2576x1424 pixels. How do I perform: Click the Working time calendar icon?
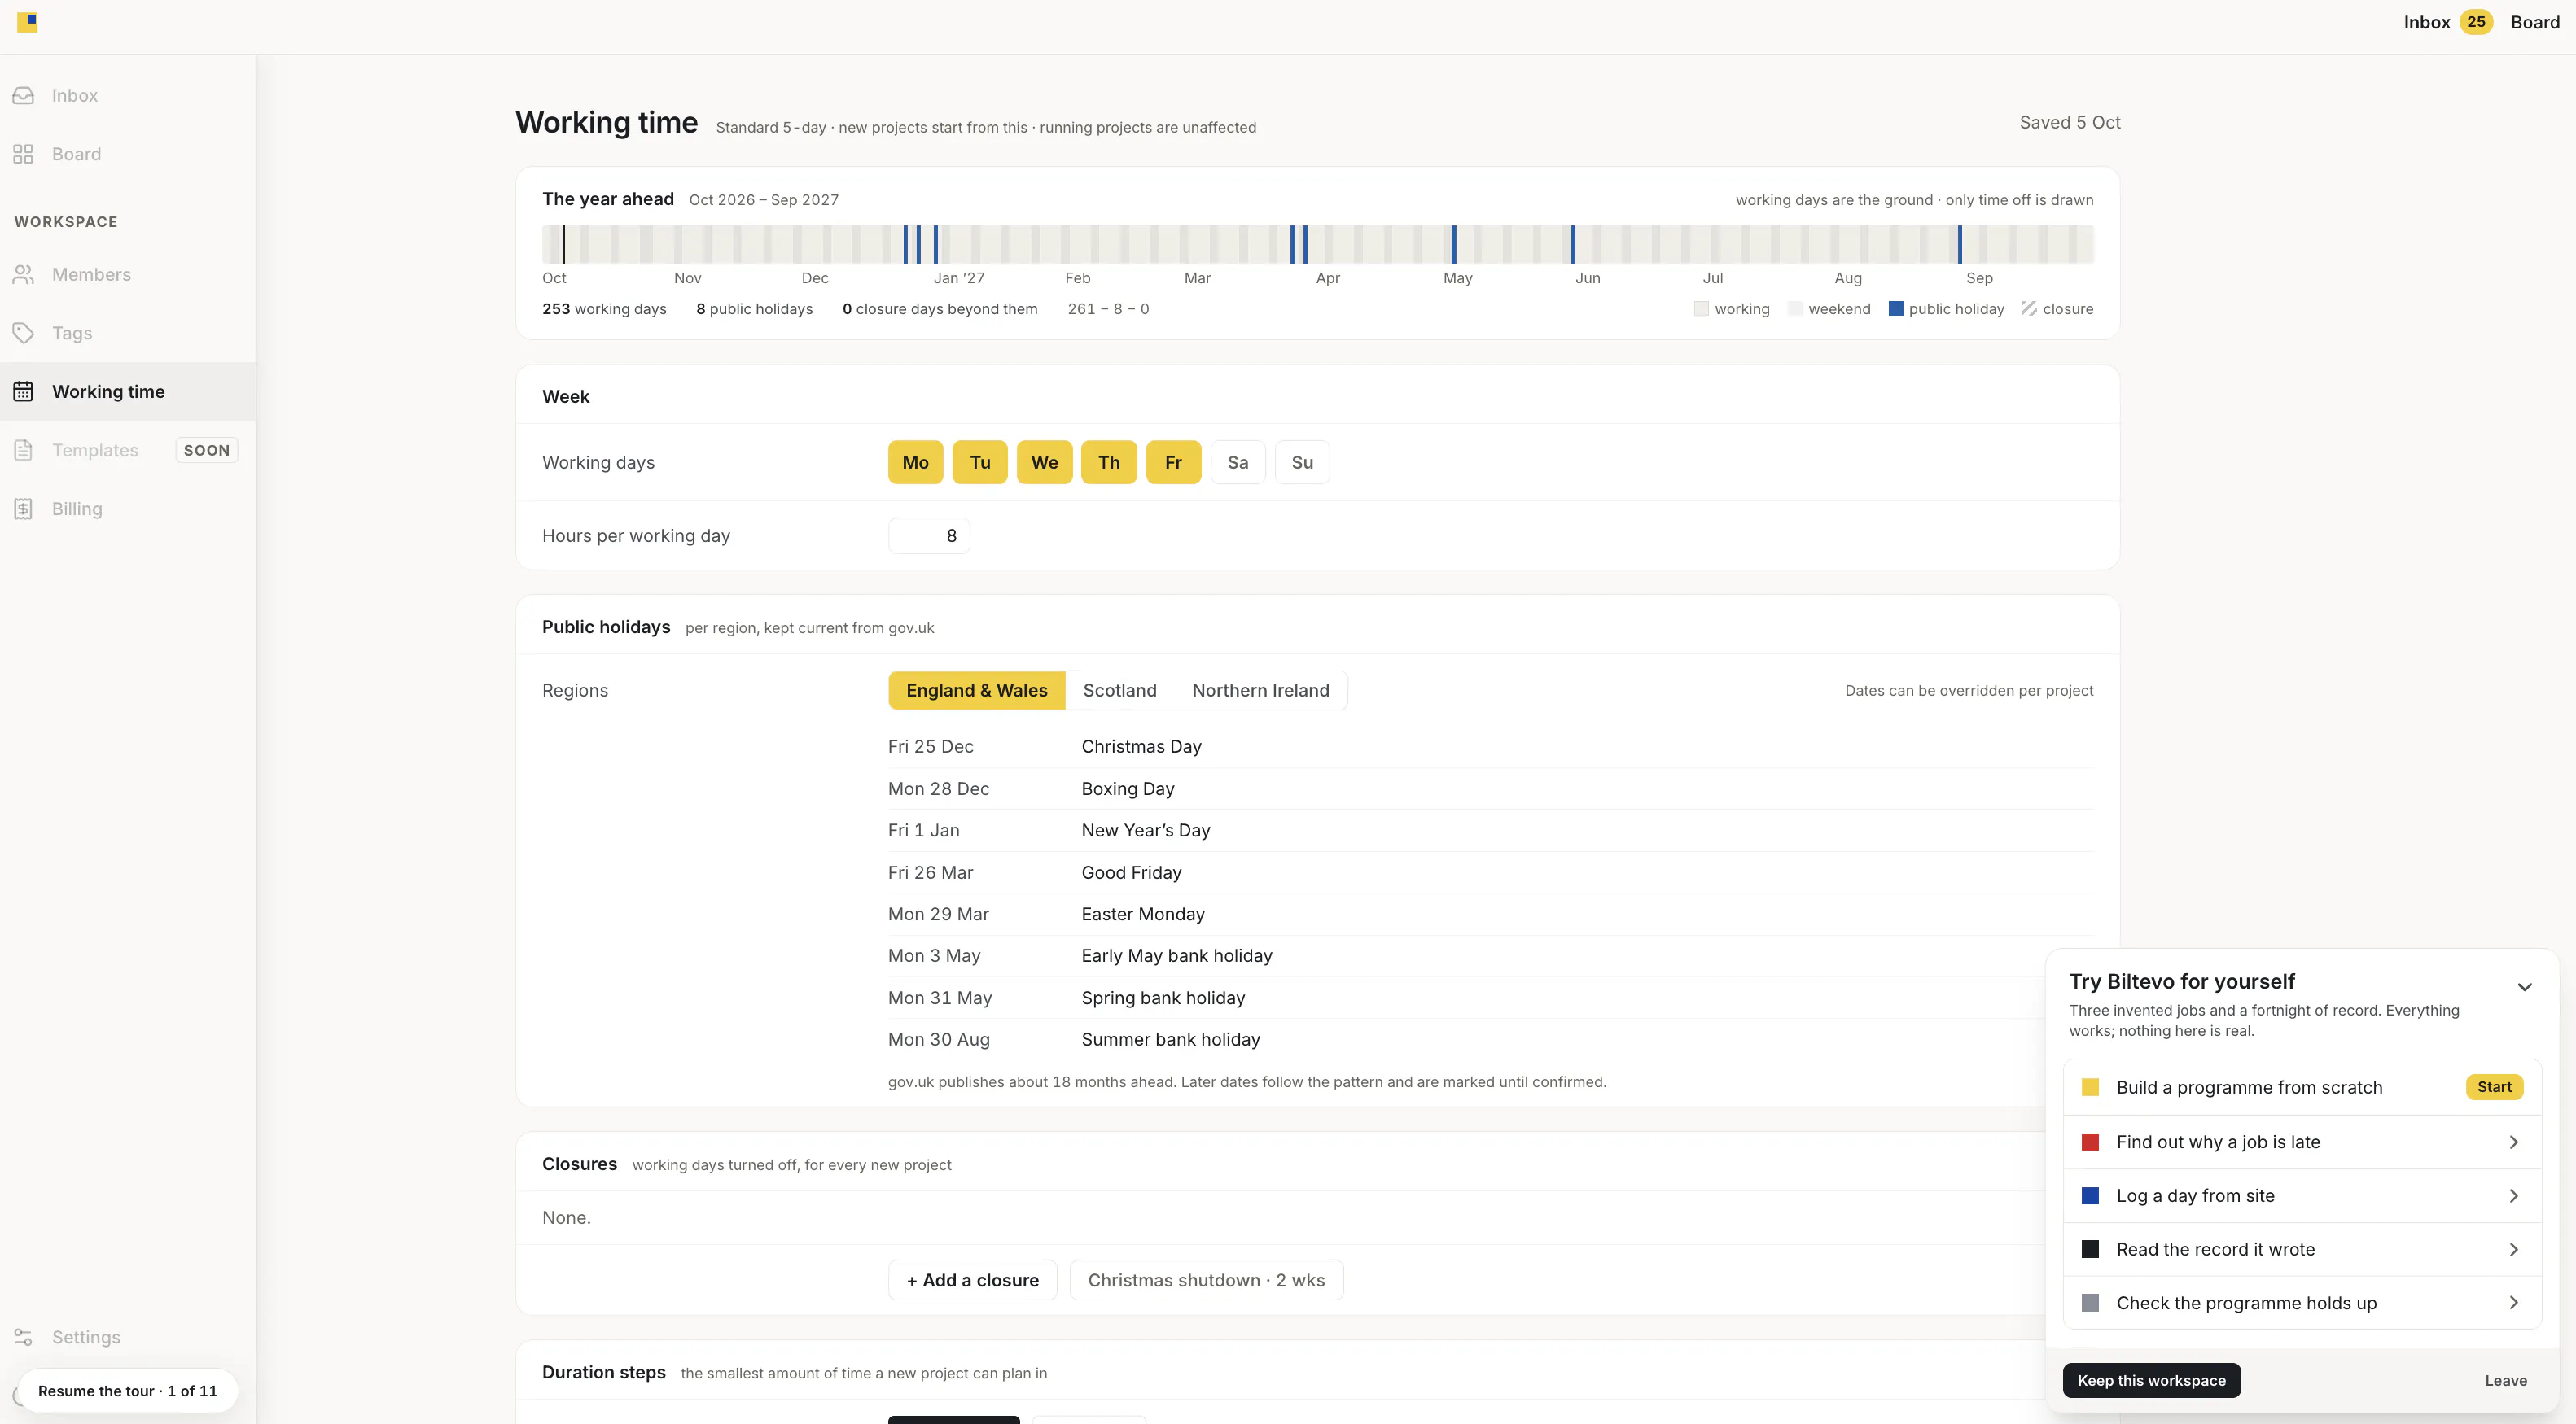tap(23, 391)
